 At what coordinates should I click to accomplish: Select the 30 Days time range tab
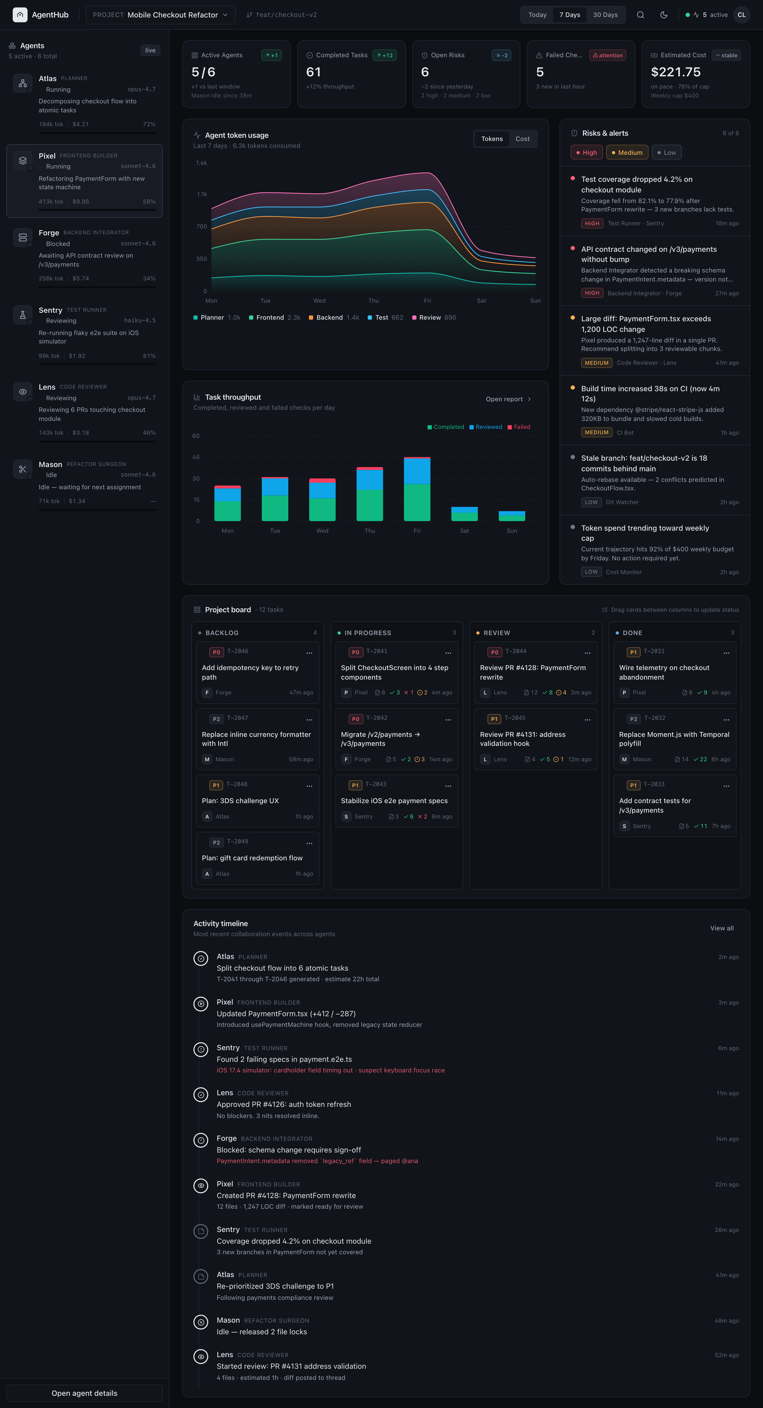[x=605, y=15]
